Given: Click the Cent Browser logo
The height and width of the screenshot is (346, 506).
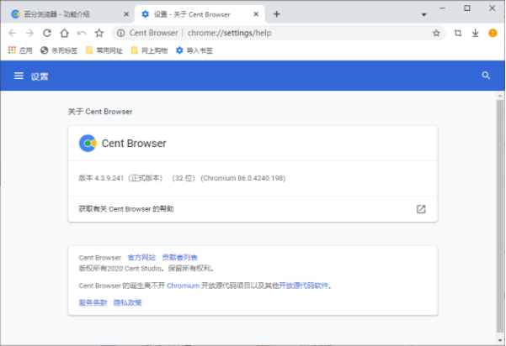Looking at the screenshot, I should click(88, 144).
